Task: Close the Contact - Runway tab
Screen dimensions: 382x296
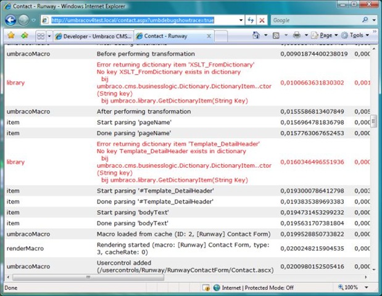Action: (x=209, y=36)
